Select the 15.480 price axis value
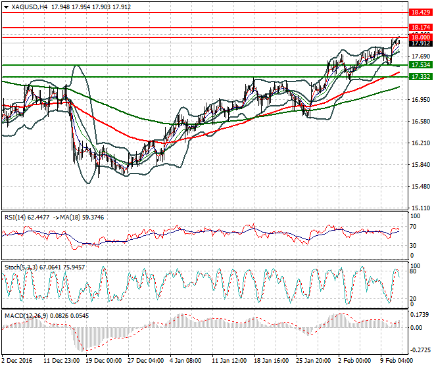Screen dimensions: 434x368 (421, 187)
